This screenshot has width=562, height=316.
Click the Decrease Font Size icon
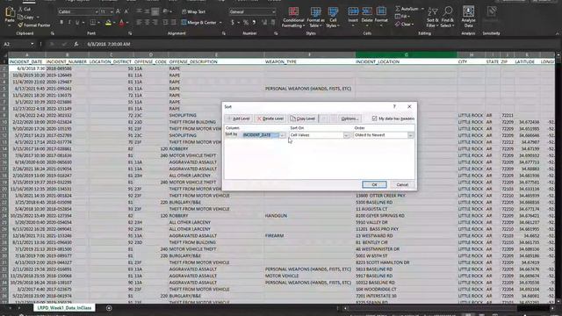coord(126,11)
